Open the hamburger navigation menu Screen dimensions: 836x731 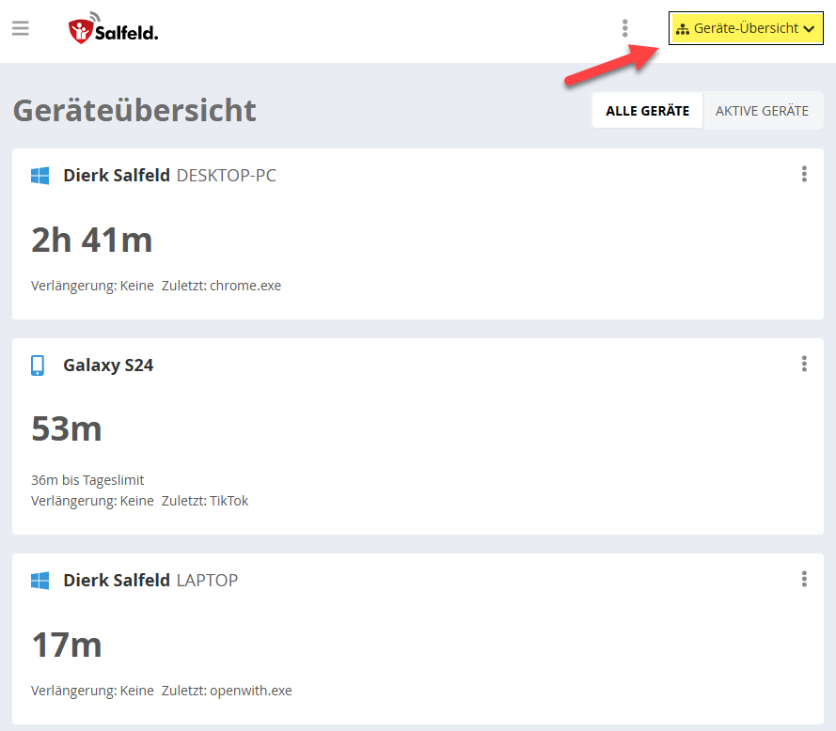21,28
